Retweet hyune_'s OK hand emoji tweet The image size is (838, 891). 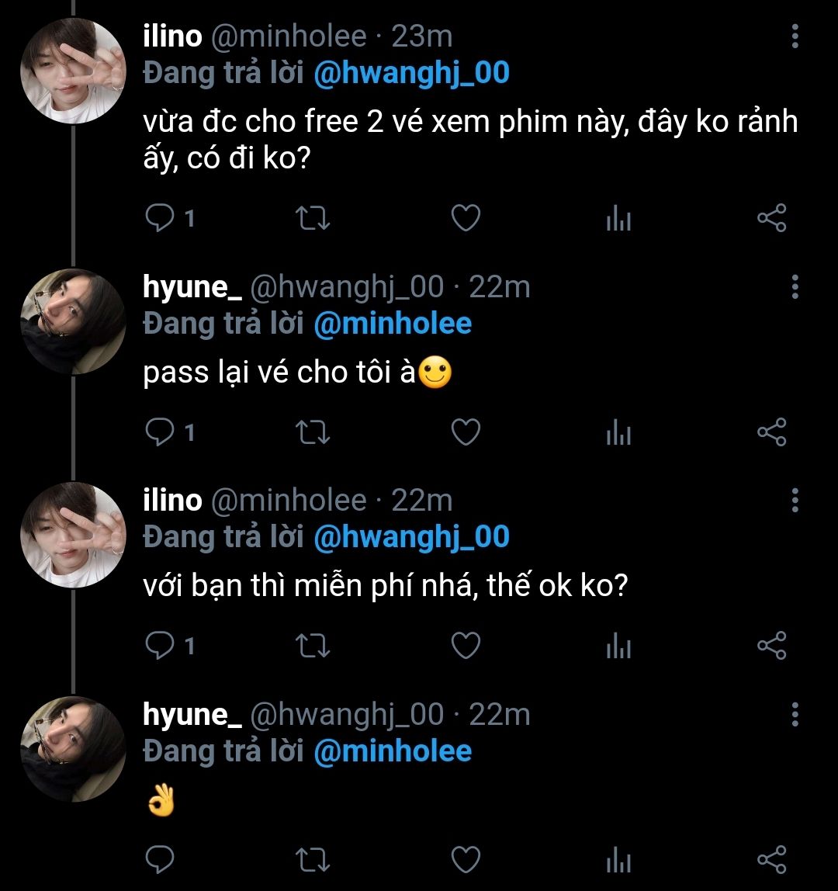(x=314, y=858)
